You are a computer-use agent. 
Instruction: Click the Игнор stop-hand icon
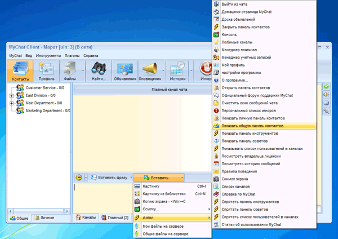pyautogui.click(x=206, y=68)
